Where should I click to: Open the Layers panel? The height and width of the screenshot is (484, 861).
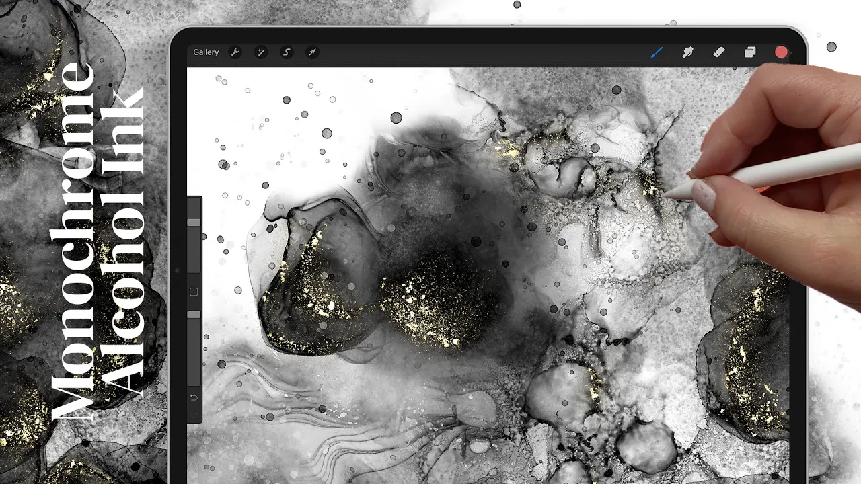[750, 52]
